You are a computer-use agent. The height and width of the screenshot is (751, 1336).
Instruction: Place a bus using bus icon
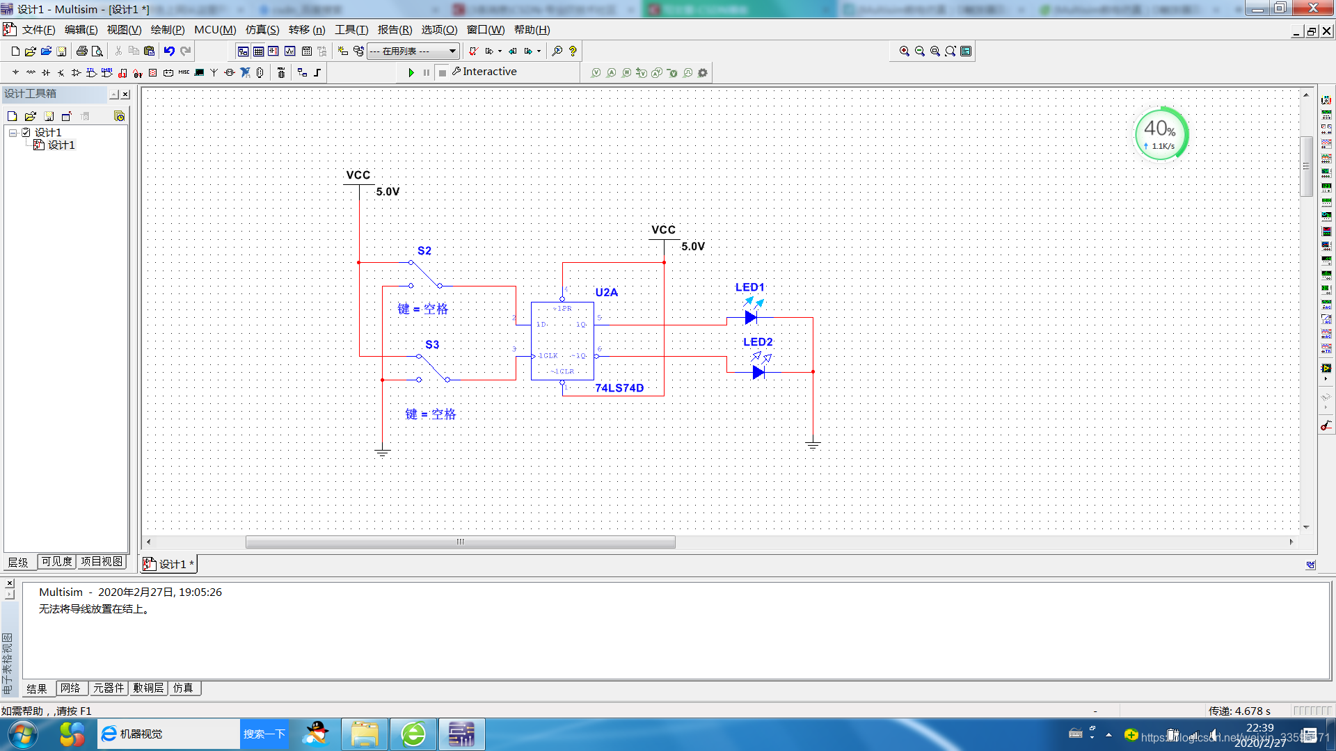317,72
